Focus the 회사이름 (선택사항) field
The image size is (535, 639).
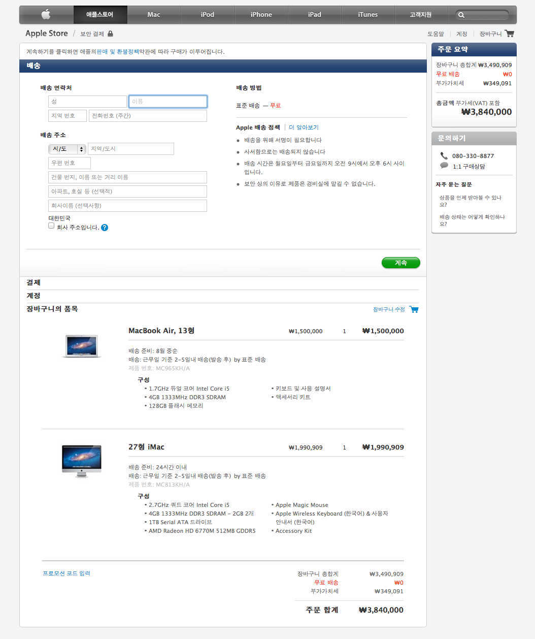pos(128,206)
